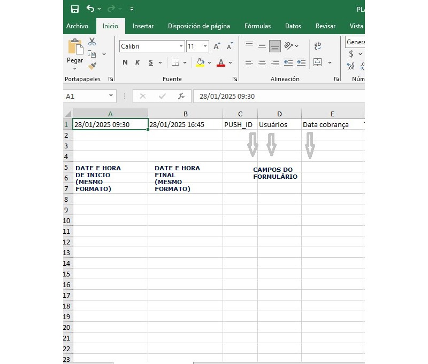The height and width of the screenshot is (364, 428).
Task: Click the Name Box showing A1
Action: click(85, 96)
